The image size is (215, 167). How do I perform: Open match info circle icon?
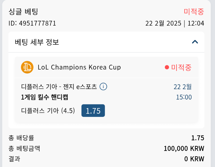[103, 87]
